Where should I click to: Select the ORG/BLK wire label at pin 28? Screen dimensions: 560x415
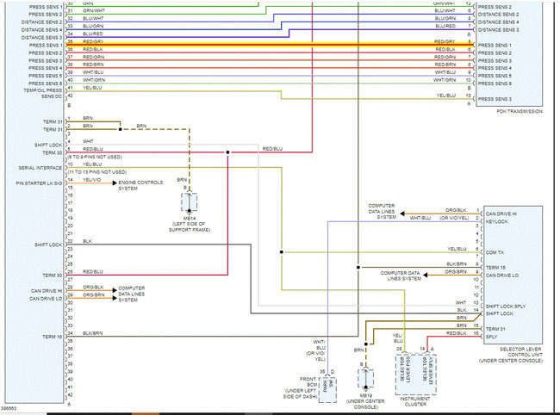point(93,287)
